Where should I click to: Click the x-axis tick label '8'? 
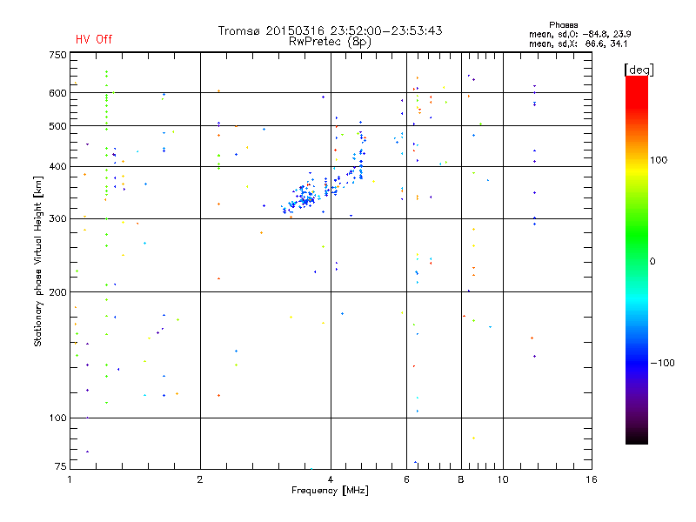tap(461, 479)
